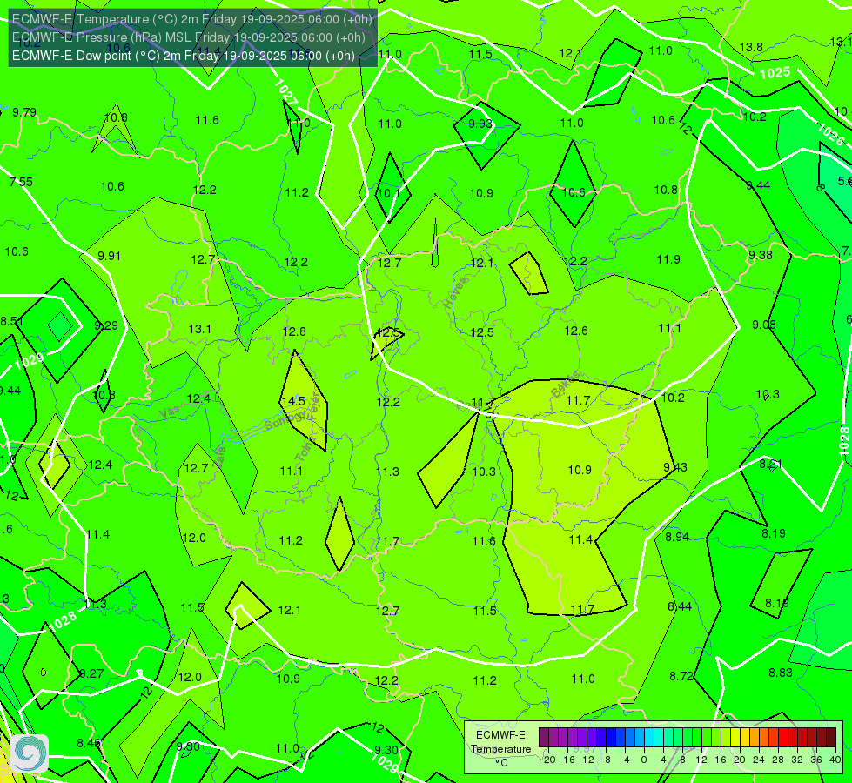Click the 1027 isobar label
The width and height of the screenshot is (852, 783).
pos(285,92)
